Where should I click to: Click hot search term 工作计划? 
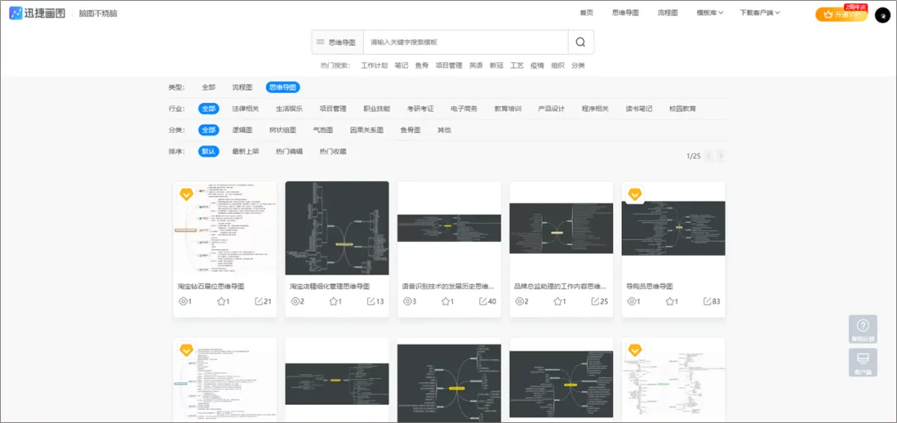[374, 66]
